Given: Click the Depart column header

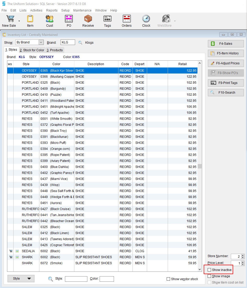Looking at the screenshot, I should [x=140, y=64].
